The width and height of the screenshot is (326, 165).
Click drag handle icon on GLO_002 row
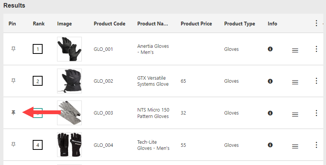[x=295, y=82]
